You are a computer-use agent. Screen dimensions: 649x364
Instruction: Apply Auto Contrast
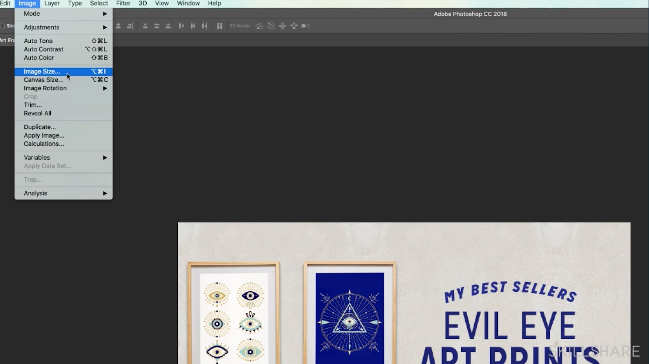(x=63, y=49)
